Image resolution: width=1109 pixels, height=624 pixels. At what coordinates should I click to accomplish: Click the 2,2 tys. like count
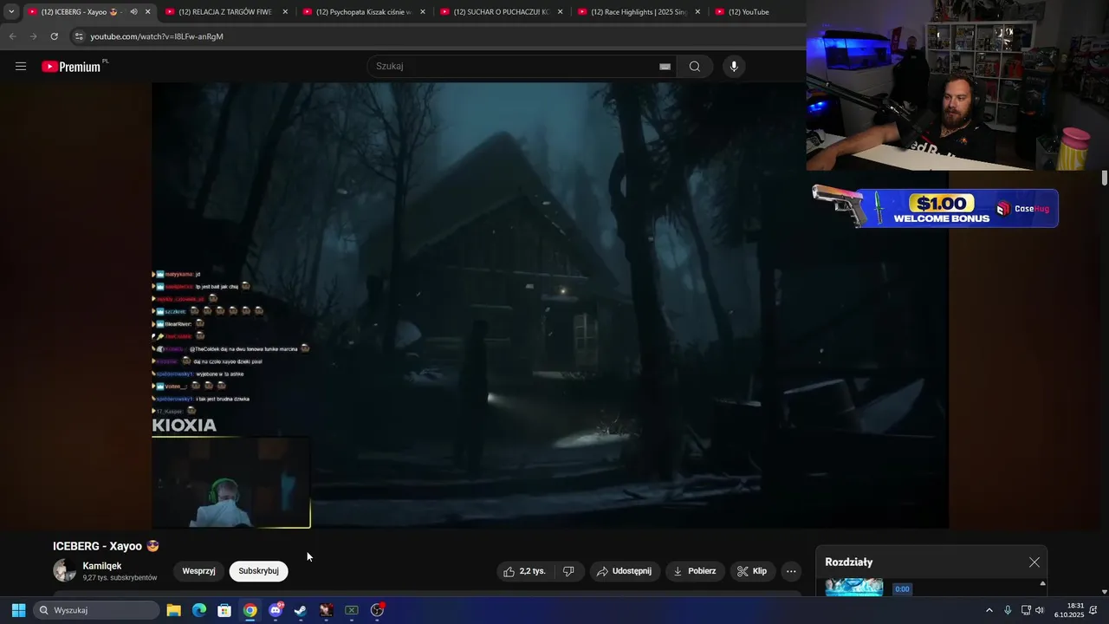(532, 571)
